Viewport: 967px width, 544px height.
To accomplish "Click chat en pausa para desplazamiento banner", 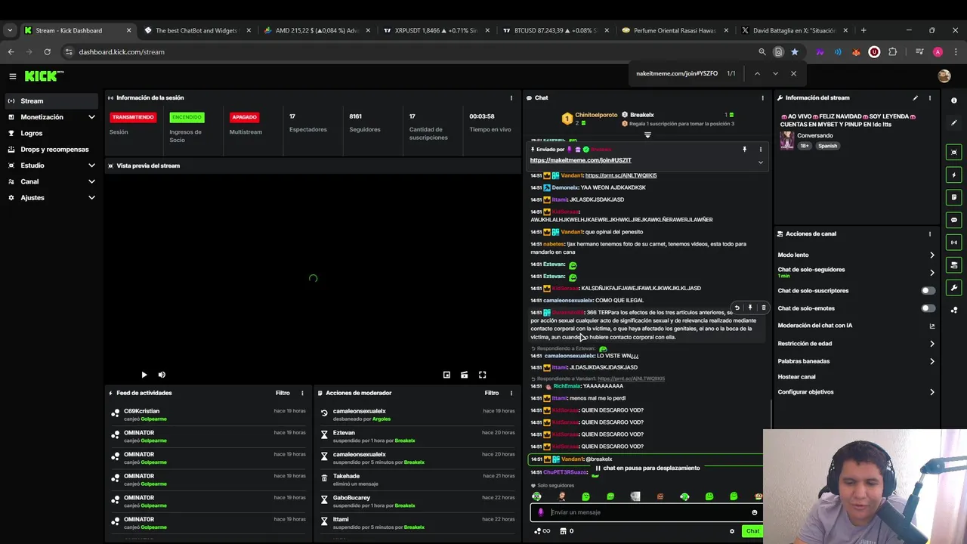I will [x=647, y=468].
